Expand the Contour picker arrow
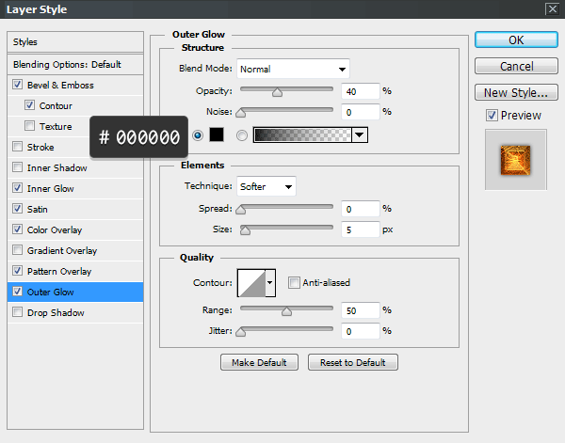The height and width of the screenshot is (443, 565). (x=271, y=282)
